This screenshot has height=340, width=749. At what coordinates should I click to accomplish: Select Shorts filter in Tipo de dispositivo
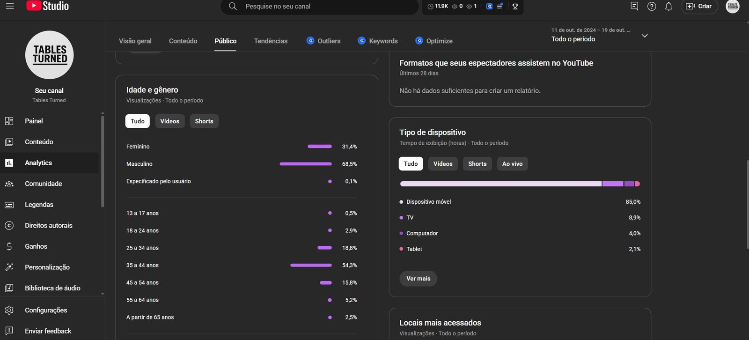477,164
